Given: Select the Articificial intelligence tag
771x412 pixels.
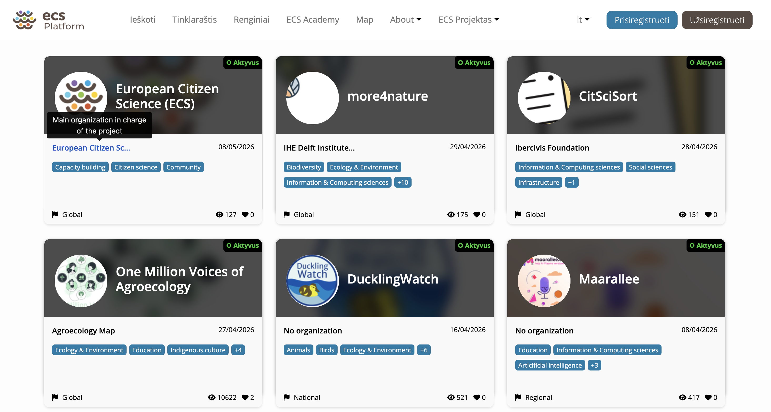Looking at the screenshot, I should click(550, 365).
